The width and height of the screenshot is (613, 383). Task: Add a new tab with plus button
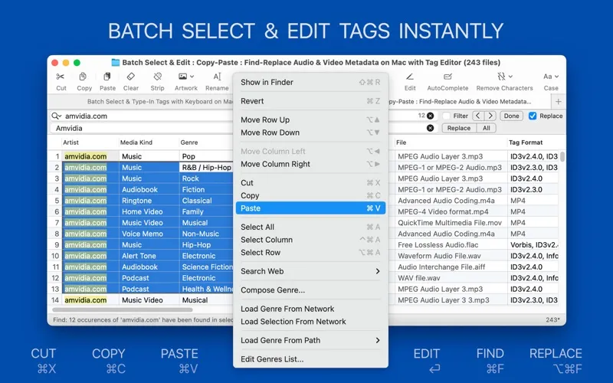[559, 102]
